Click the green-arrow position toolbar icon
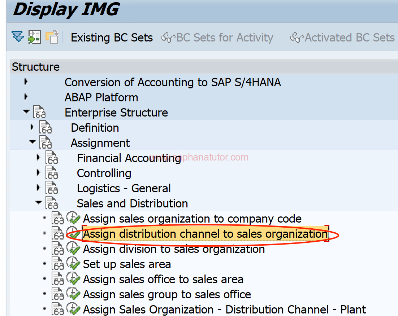 pyautogui.click(x=35, y=37)
